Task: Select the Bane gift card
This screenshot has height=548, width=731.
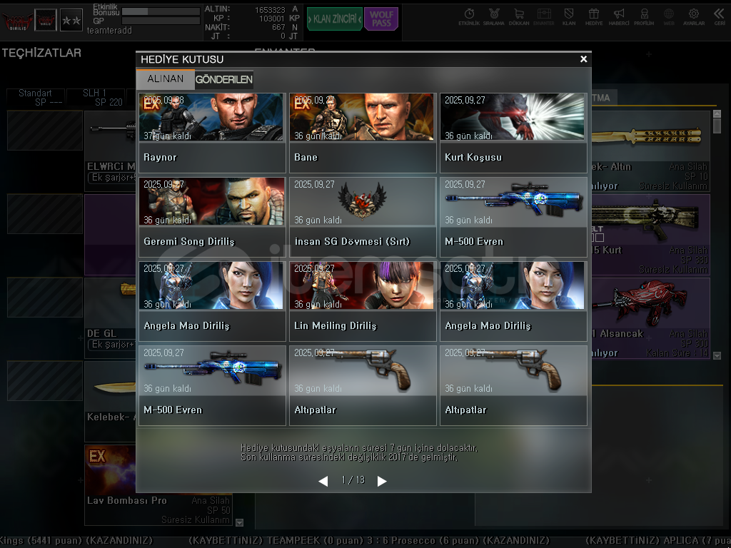Action: pos(363,133)
